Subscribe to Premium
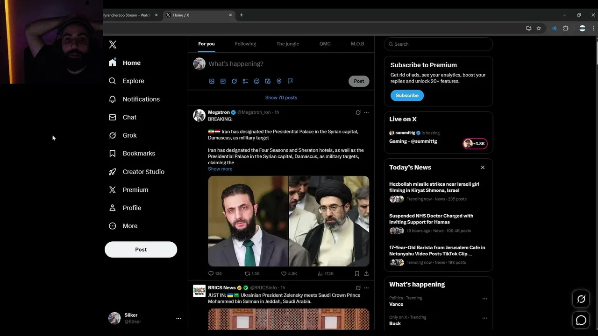598x336 pixels. [x=407, y=95]
